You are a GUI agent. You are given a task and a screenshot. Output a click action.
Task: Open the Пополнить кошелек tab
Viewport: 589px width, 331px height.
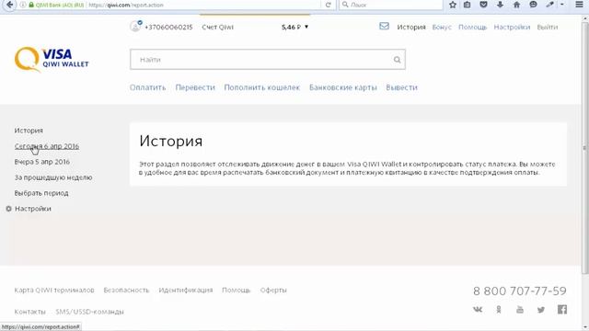tap(261, 87)
